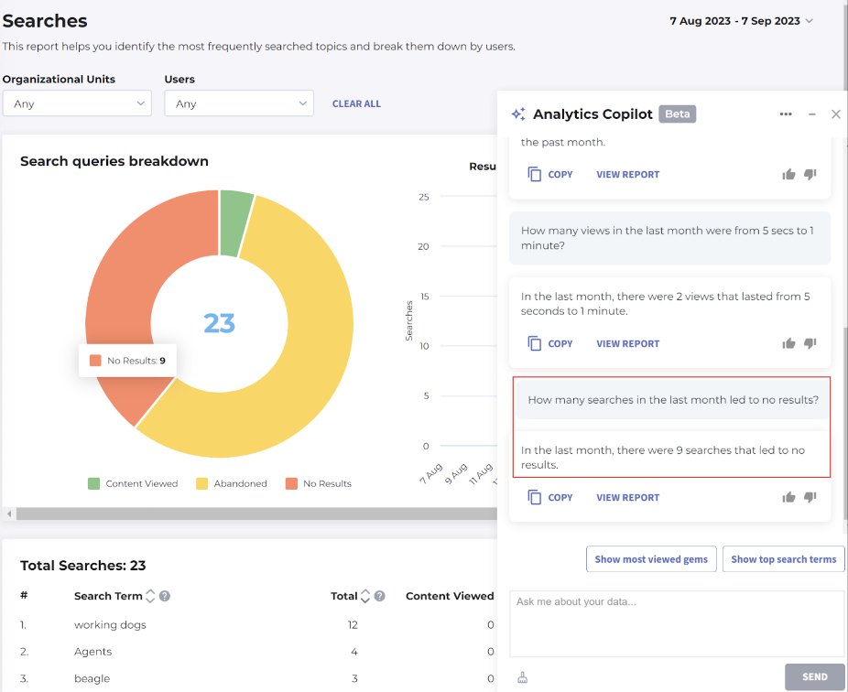The height and width of the screenshot is (692, 848).
Task: Open the Organizational Units dropdown
Action: click(77, 103)
